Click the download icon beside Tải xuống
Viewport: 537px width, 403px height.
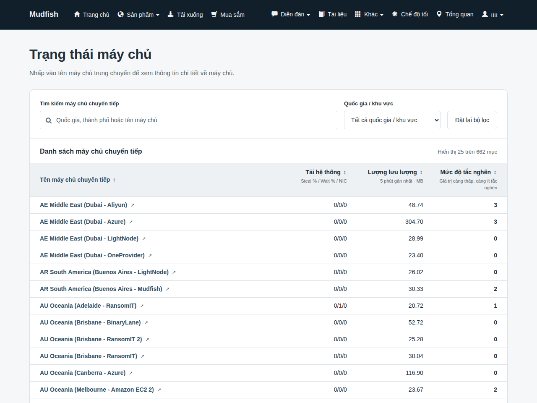point(170,14)
